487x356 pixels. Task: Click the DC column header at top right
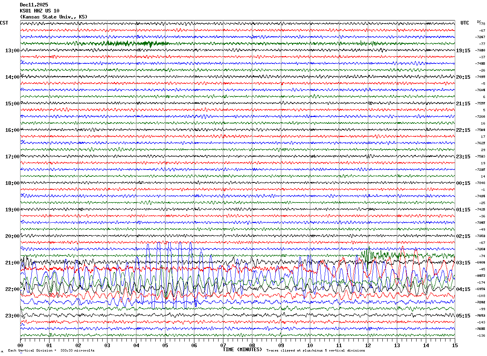[479, 22]
